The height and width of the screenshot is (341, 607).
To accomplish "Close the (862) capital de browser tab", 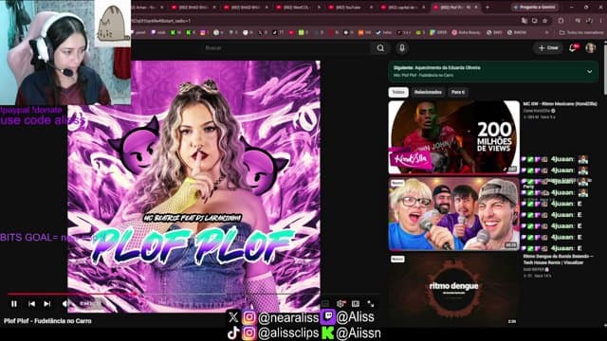I will (x=424, y=7).
